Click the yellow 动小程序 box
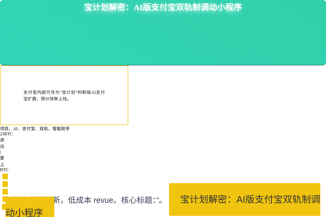This screenshot has height=217, width=326. pyautogui.click(x=30, y=207)
